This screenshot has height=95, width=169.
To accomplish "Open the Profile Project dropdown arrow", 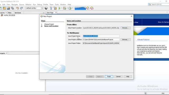I will (x=73, y=8).
